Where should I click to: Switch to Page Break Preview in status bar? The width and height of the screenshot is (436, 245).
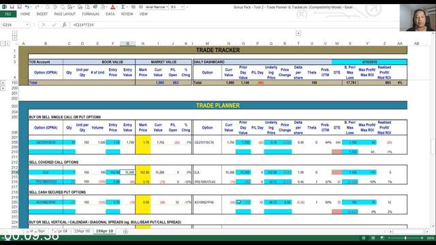(382, 238)
